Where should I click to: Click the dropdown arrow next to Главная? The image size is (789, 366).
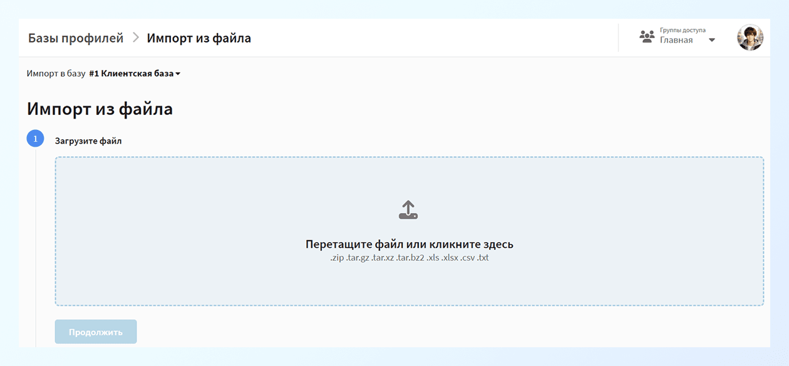click(x=711, y=39)
